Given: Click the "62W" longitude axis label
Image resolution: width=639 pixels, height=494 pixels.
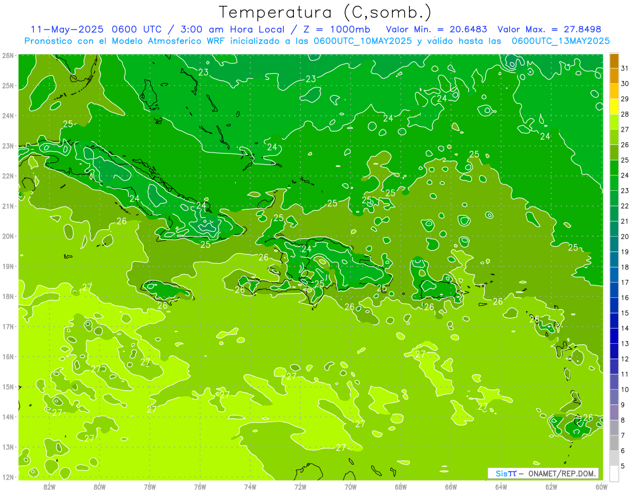Looking at the screenshot, I should tap(551, 487).
